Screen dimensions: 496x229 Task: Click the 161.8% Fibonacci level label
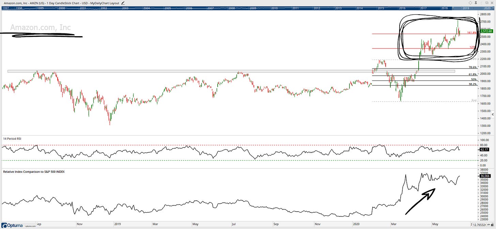(472, 33)
